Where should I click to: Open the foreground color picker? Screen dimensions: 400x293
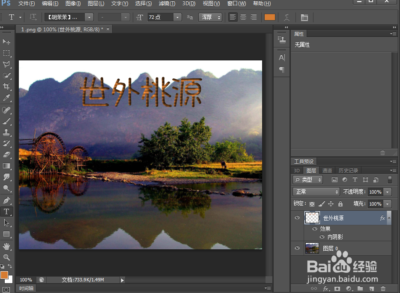coord(4,275)
